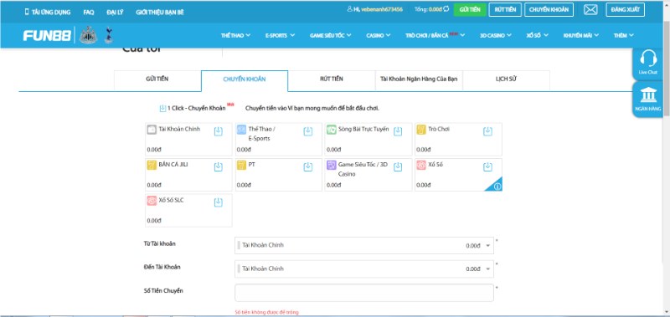Click error text Số tiền không được để trống

[266, 312]
